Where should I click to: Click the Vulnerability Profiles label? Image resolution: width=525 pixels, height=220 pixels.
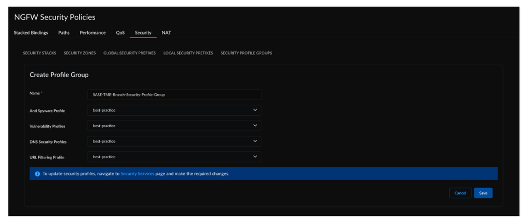click(x=47, y=127)
